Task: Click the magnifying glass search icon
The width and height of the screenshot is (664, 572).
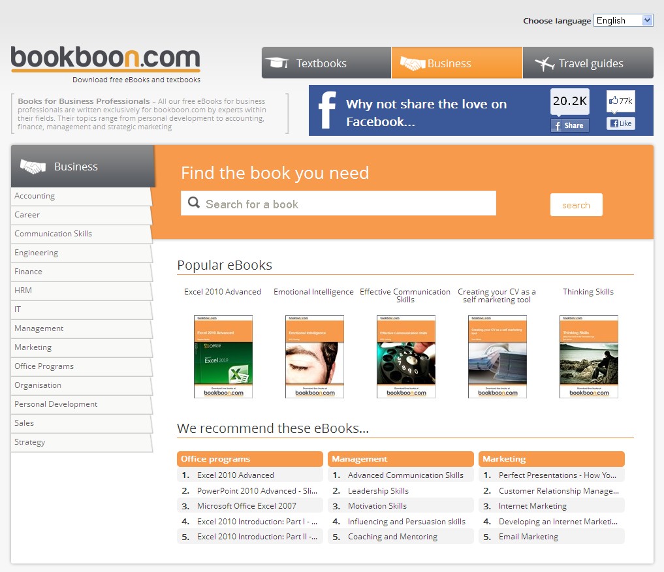Action: coord(194,202)
